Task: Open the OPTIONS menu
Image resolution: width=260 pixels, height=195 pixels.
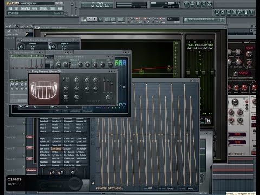Action: tap(43, 9)
